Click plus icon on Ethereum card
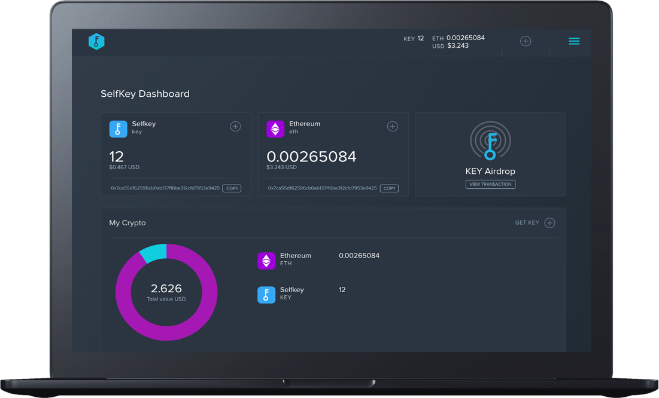This screenshot has height=398, width=659. tap(393, 126)
